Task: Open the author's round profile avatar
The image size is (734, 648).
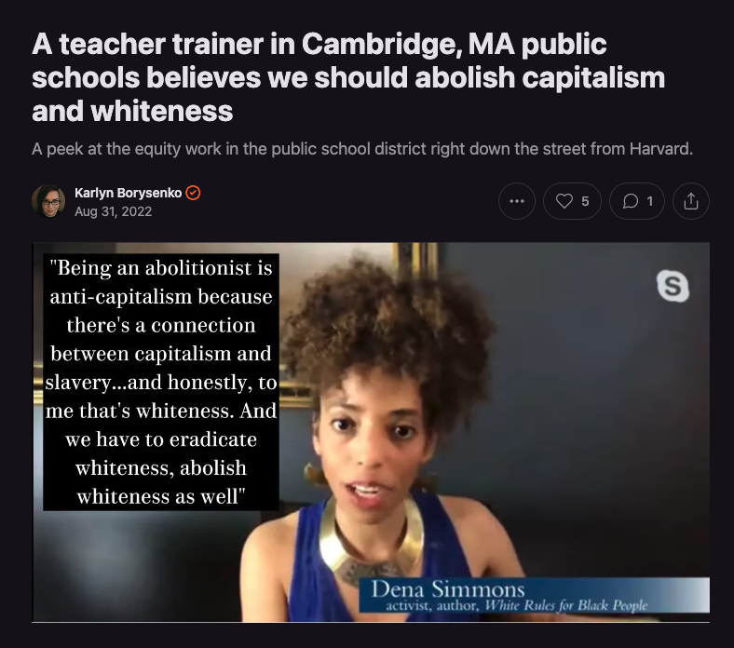Action: pyautogui.click(x=48, y=201)
